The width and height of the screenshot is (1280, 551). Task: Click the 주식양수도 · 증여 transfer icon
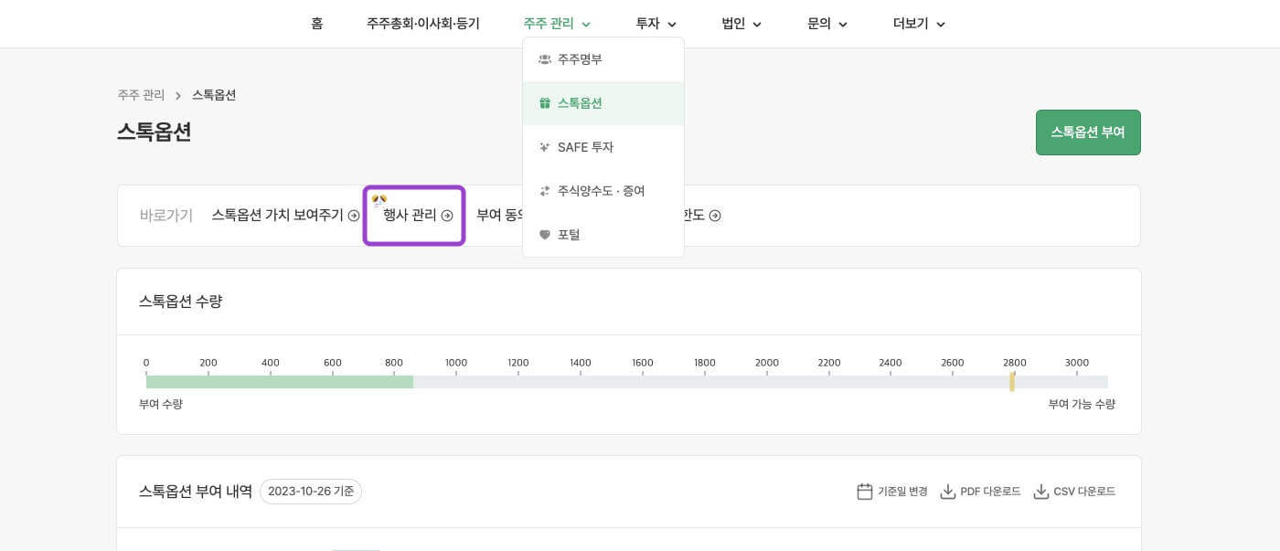click(545, 191)
